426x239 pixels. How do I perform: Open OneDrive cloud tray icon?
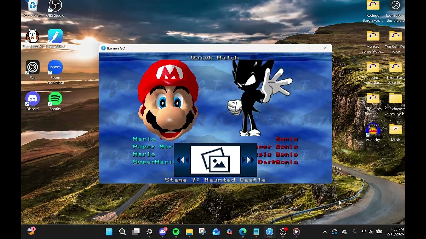click(x=344, y=232)
